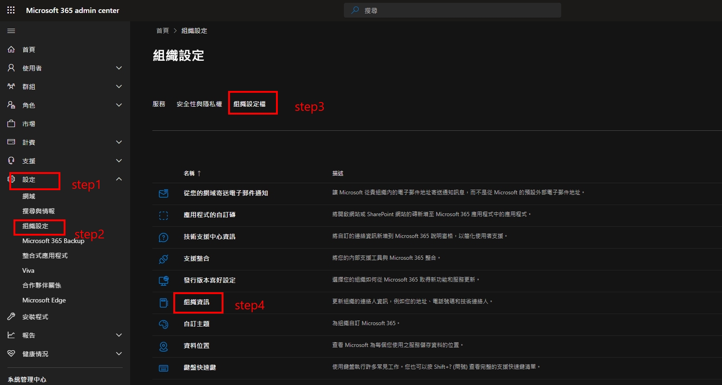722x385 pixels.
Task: Expand the 報告 navigation section
Action: point(119,335)
